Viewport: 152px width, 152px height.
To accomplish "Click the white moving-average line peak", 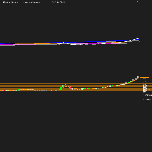I will point(63,42).
